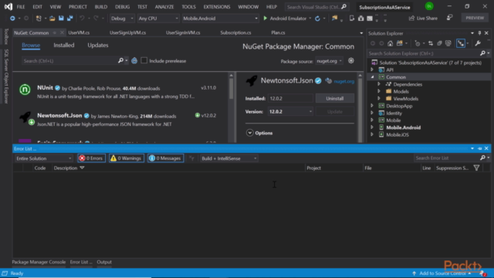The image size is (494, 278).
Task: Click the NUnit package icon
Action: point(25,90)
